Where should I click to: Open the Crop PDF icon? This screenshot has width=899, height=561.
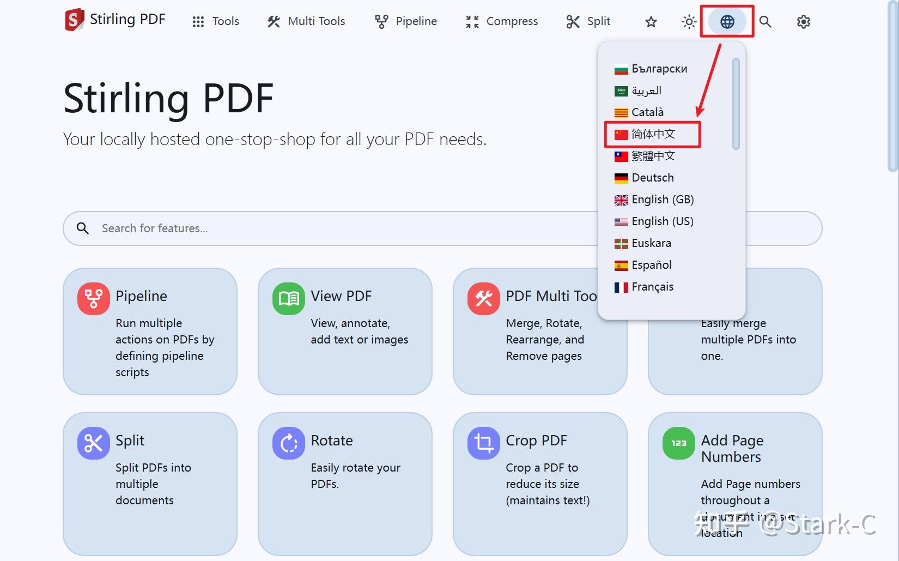(484, 443)
